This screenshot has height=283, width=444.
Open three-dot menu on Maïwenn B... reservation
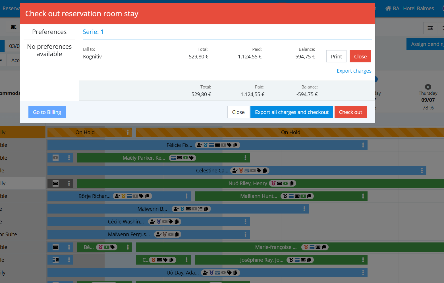coord(304,209)
